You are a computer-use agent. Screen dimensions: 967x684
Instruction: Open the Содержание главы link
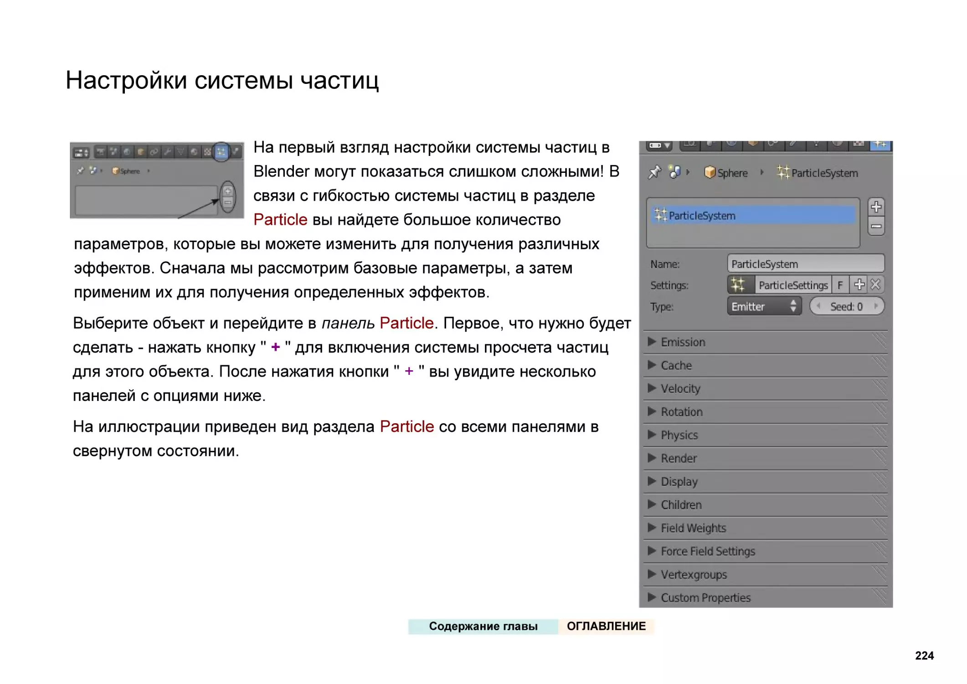coord(483,626)
